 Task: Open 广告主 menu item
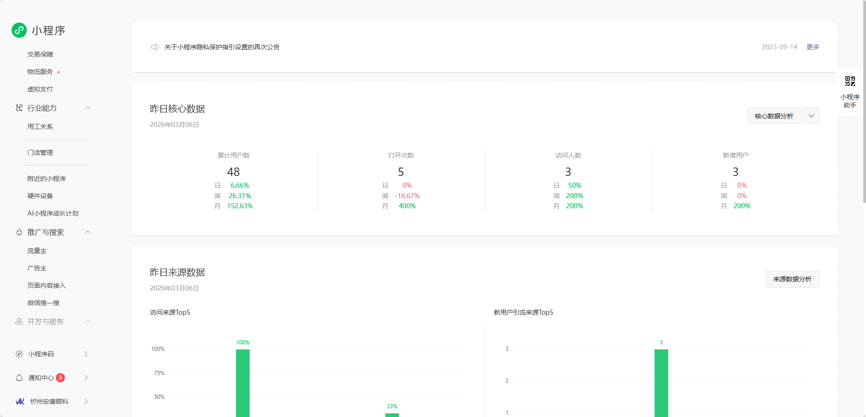(37, 268)
